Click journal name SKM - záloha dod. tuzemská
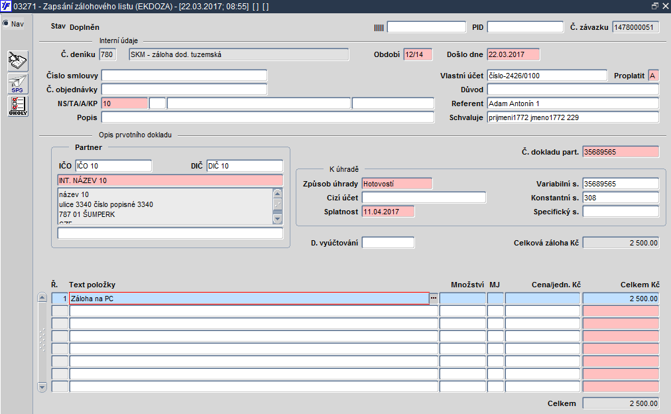This screenshot has height=414, width=671. 239,54
